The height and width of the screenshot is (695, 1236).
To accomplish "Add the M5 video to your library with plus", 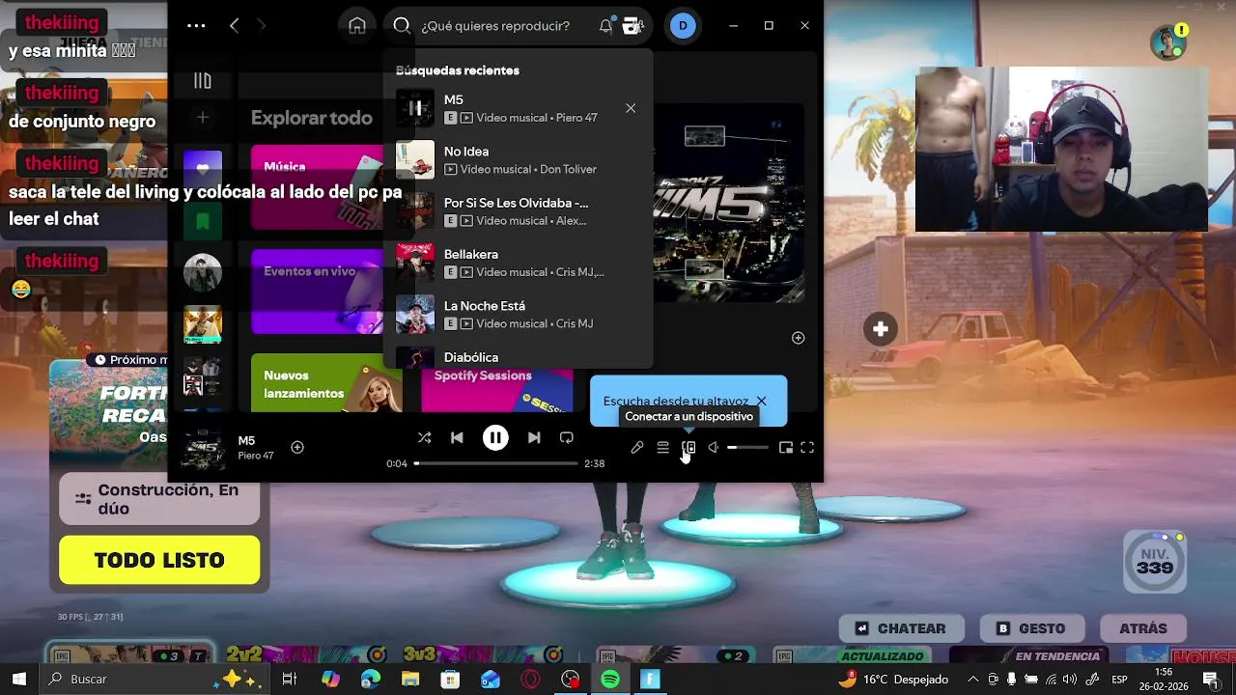I will point(799,338).
